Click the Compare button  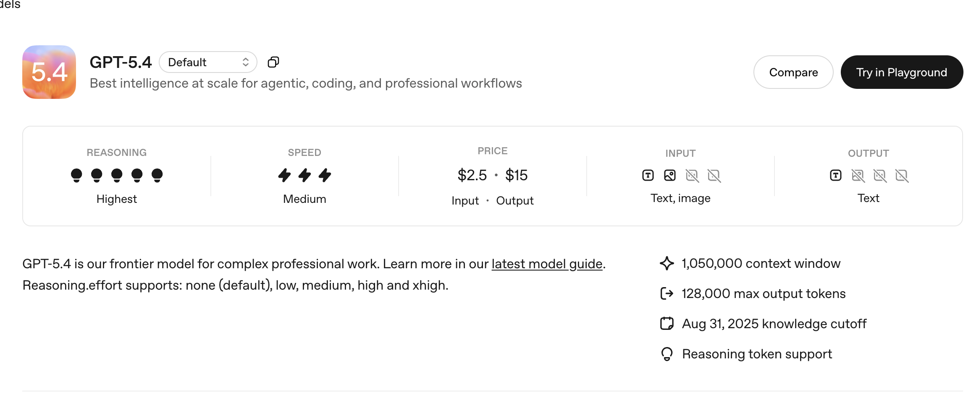tap(793, 72)
